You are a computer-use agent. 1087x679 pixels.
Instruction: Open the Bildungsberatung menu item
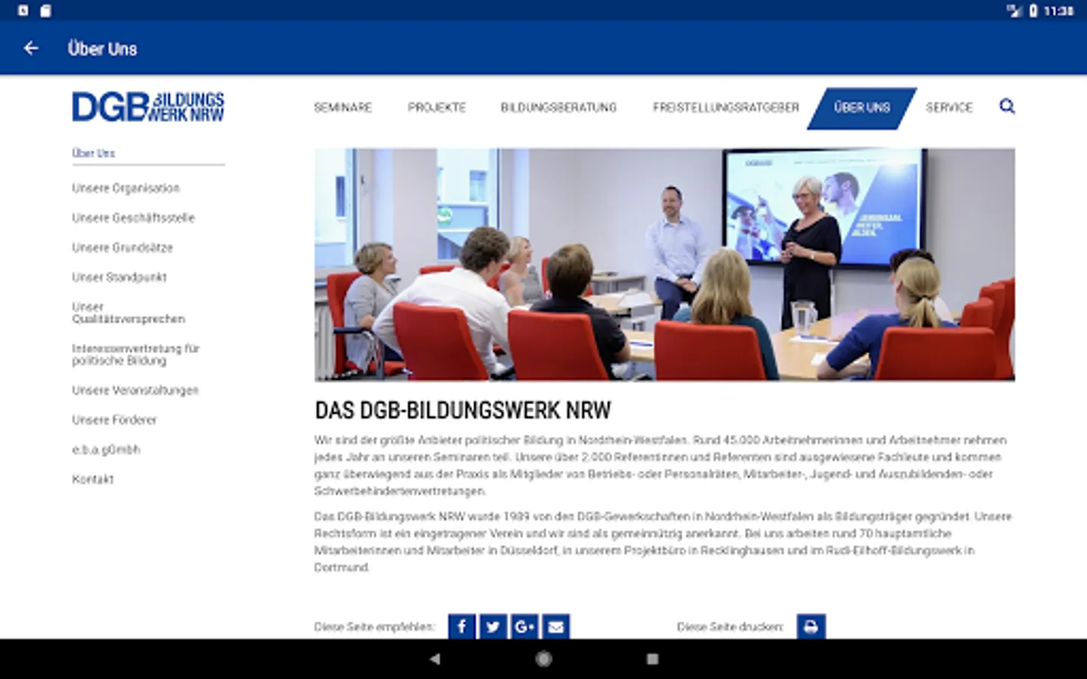559,107
